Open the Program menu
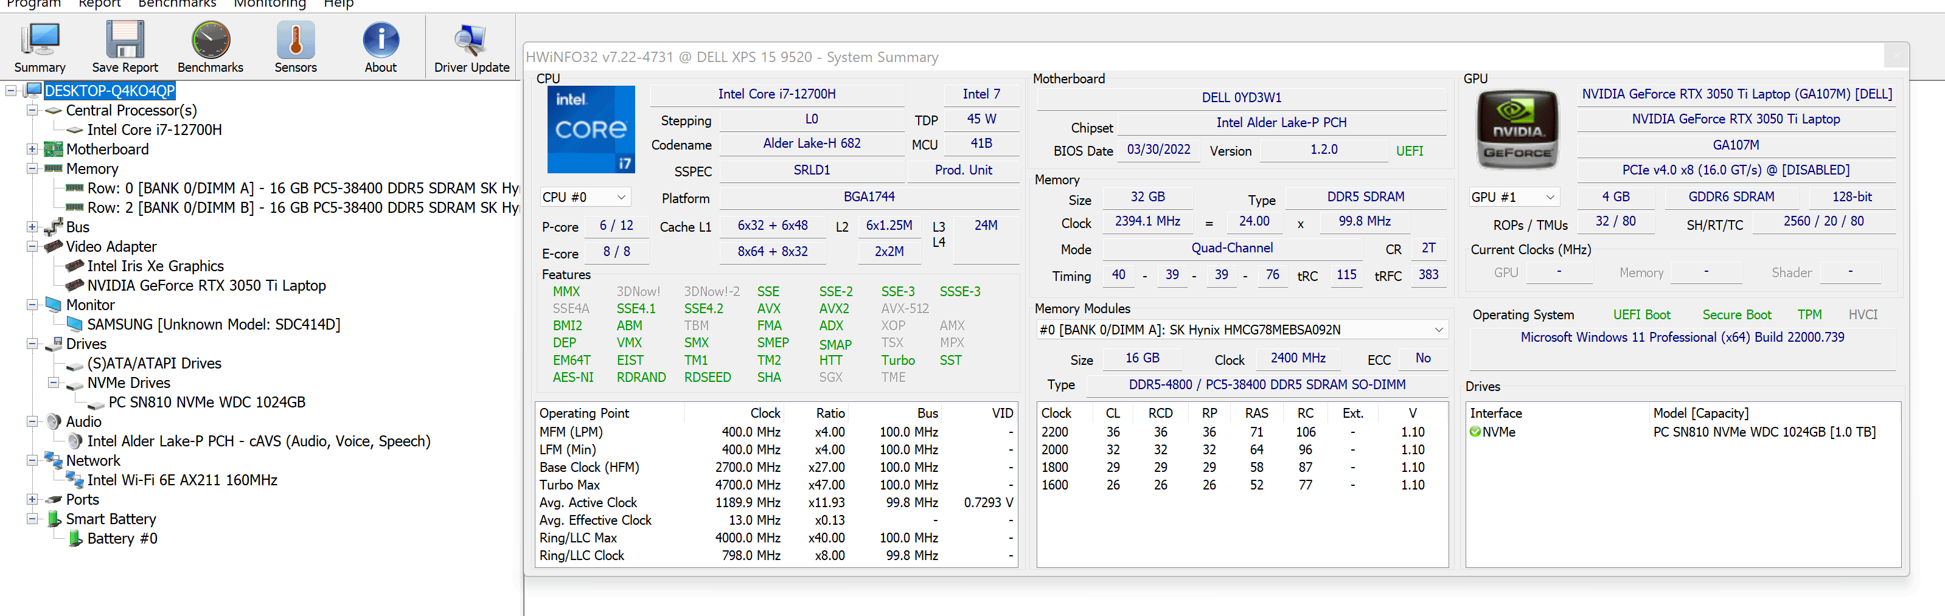The width and height of the screenshot is (1945, 616). click(33, 4)
